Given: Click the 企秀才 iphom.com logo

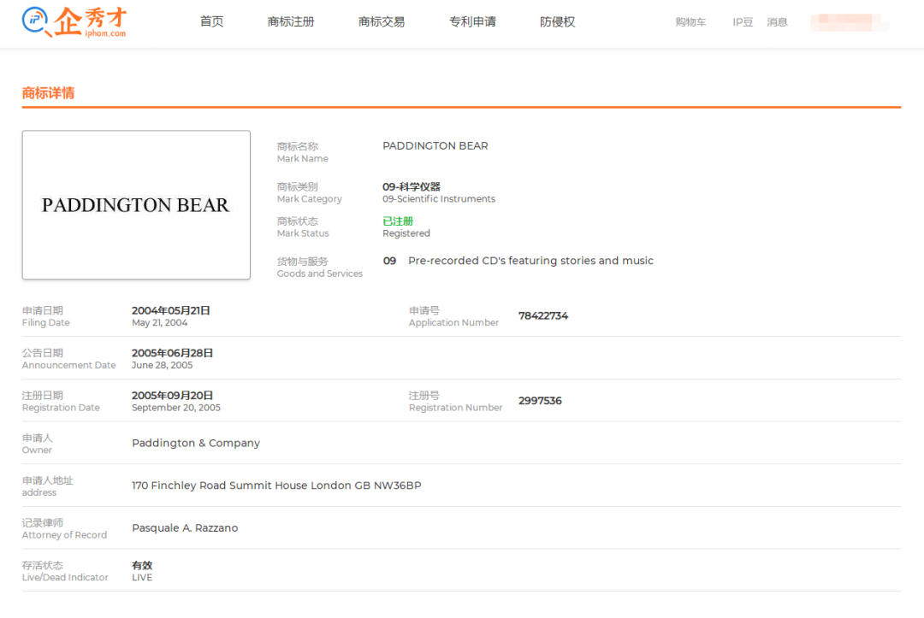Looking at the screenshot, I should coord(74,22).
